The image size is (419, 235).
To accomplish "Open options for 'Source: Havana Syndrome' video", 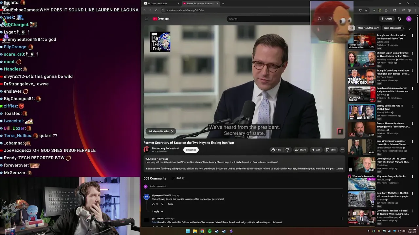I will pos(412,123).
